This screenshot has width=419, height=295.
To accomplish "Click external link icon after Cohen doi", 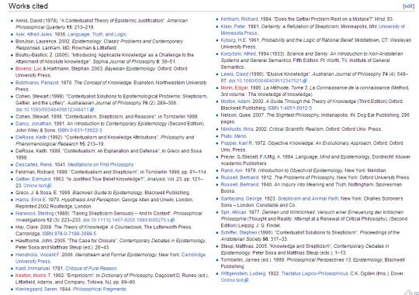I will [92, 110].
